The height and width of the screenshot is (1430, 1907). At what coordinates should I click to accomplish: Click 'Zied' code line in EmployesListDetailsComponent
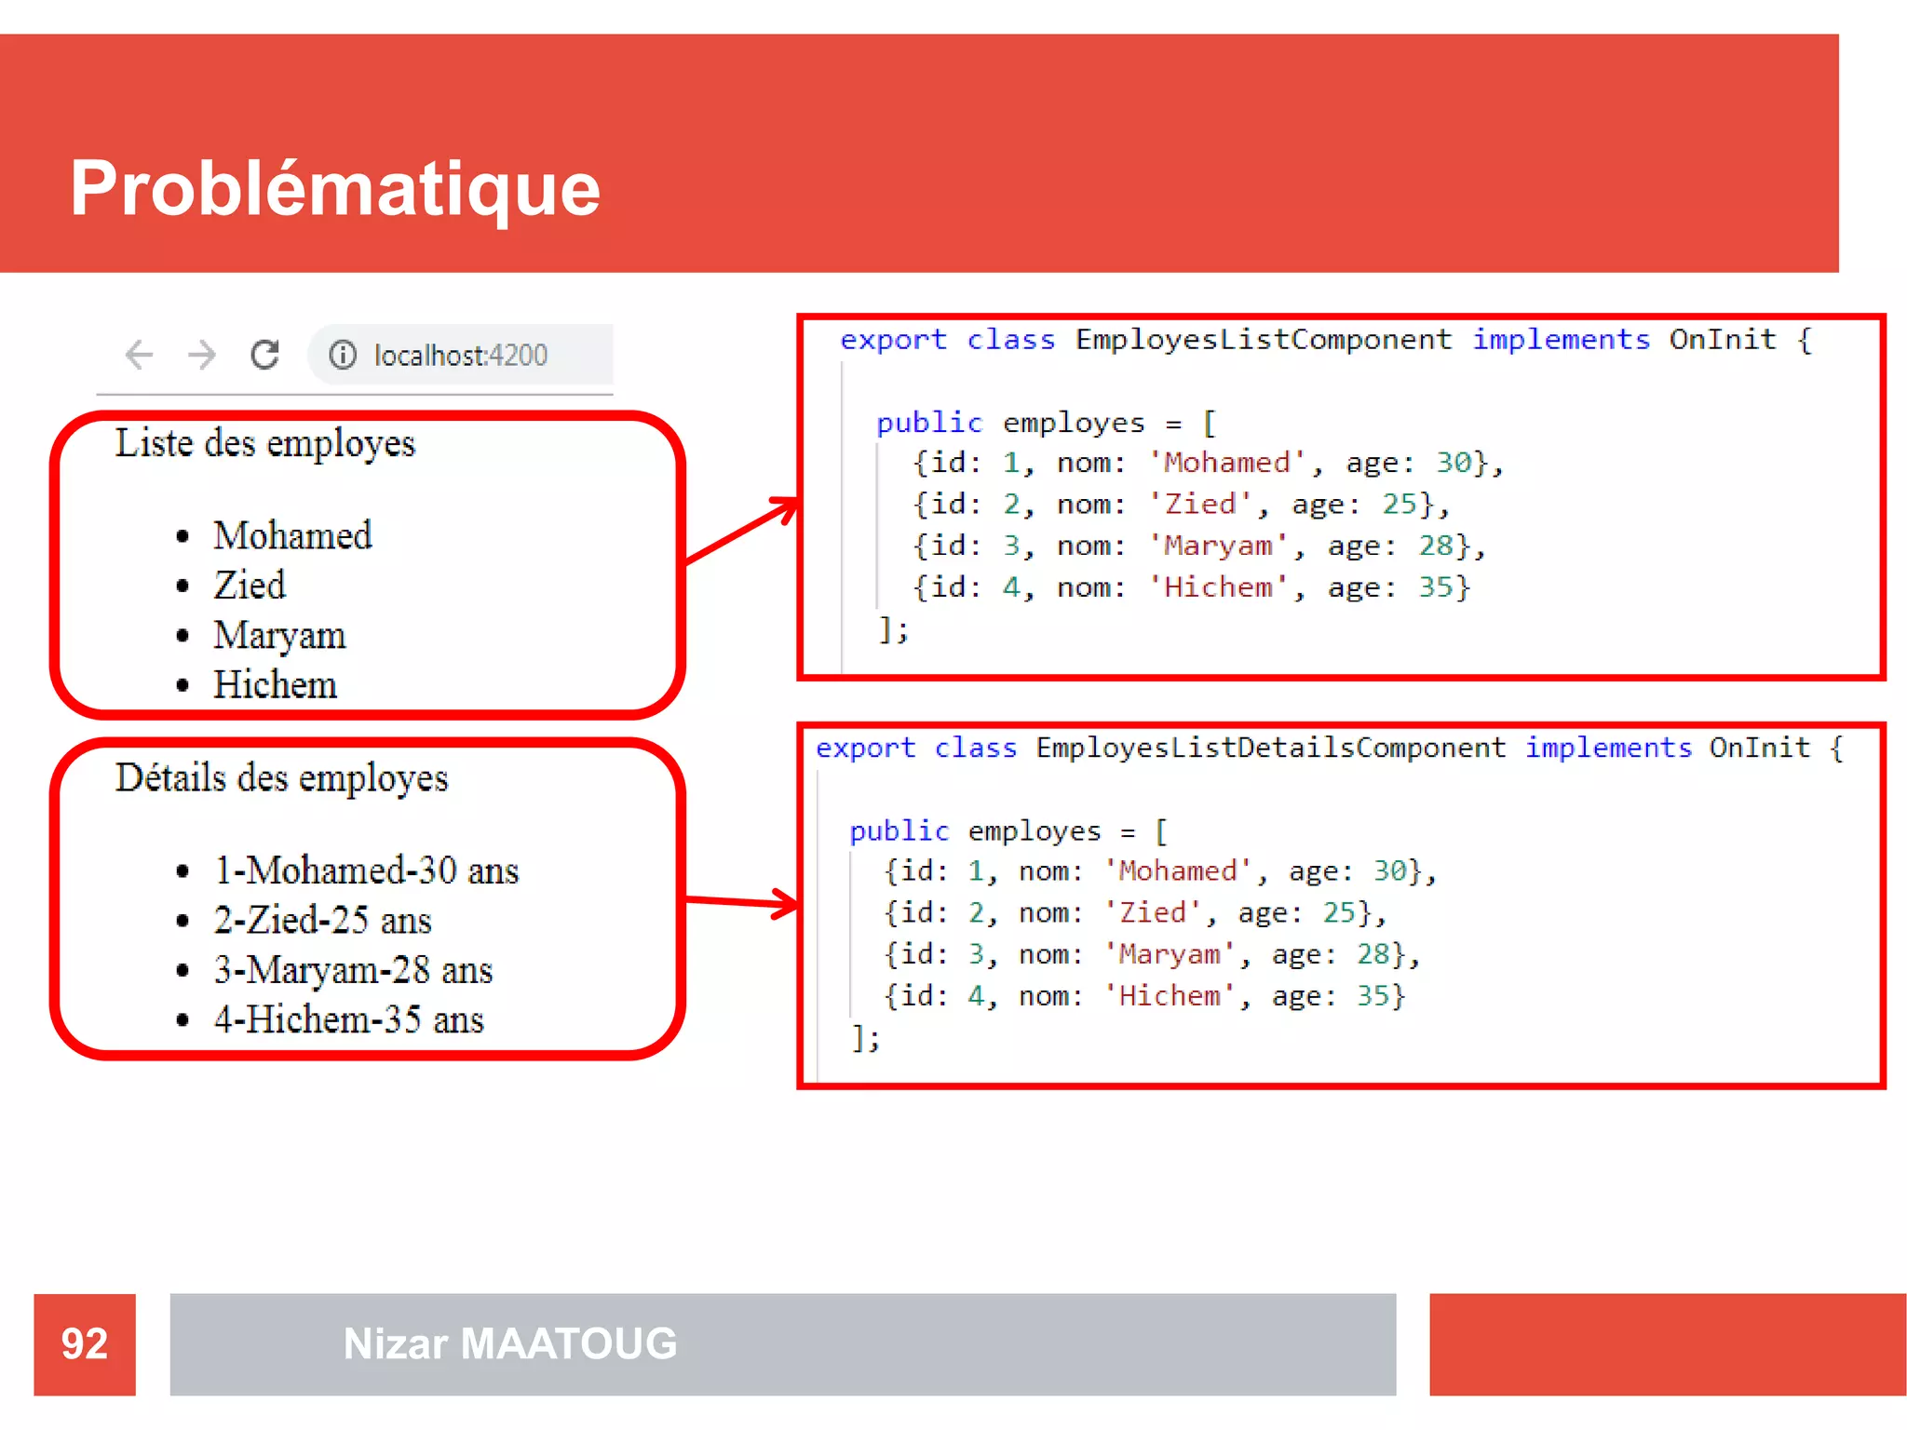(1135, 913)
